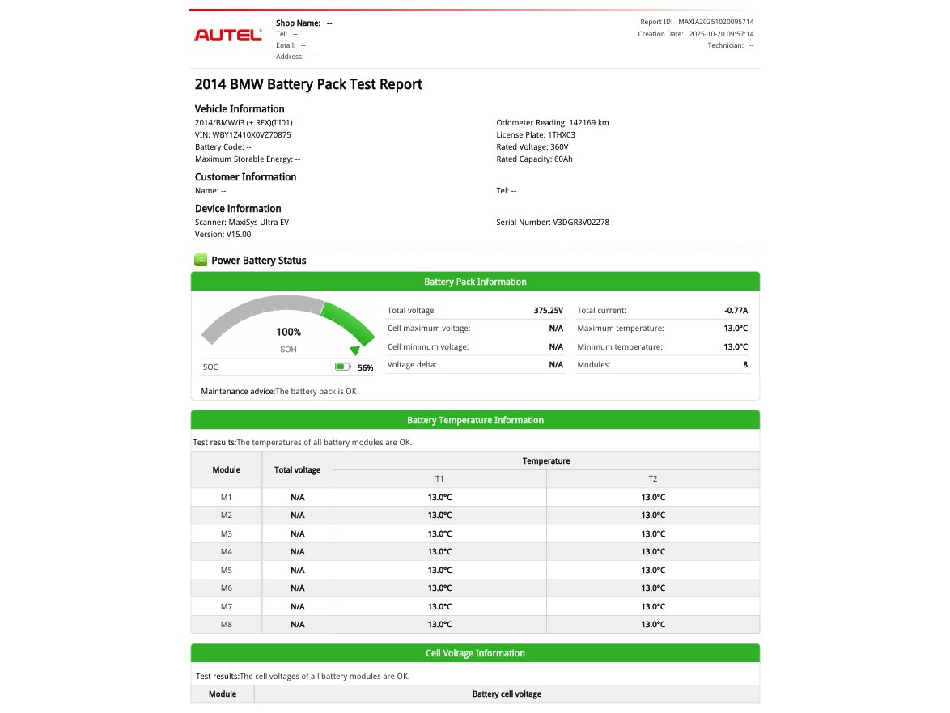Select the Battery Pack Information header bar
Screen dimensions: 950x713
pos(475,282)
